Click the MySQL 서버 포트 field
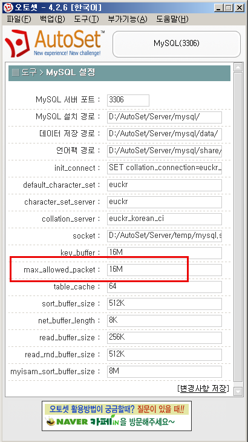Image resolution: width=248 pixels, height=442 pixels. click(x=128, y=101)
